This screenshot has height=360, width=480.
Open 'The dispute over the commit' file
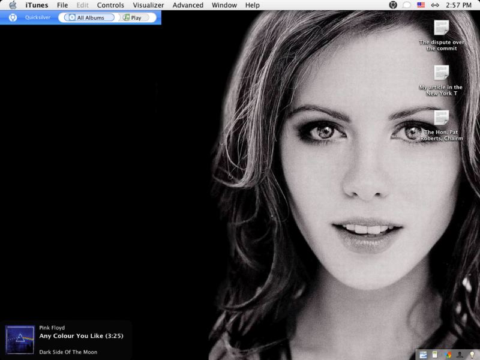pos(442,28)
